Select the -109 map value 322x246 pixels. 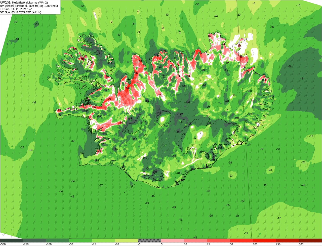250,114
